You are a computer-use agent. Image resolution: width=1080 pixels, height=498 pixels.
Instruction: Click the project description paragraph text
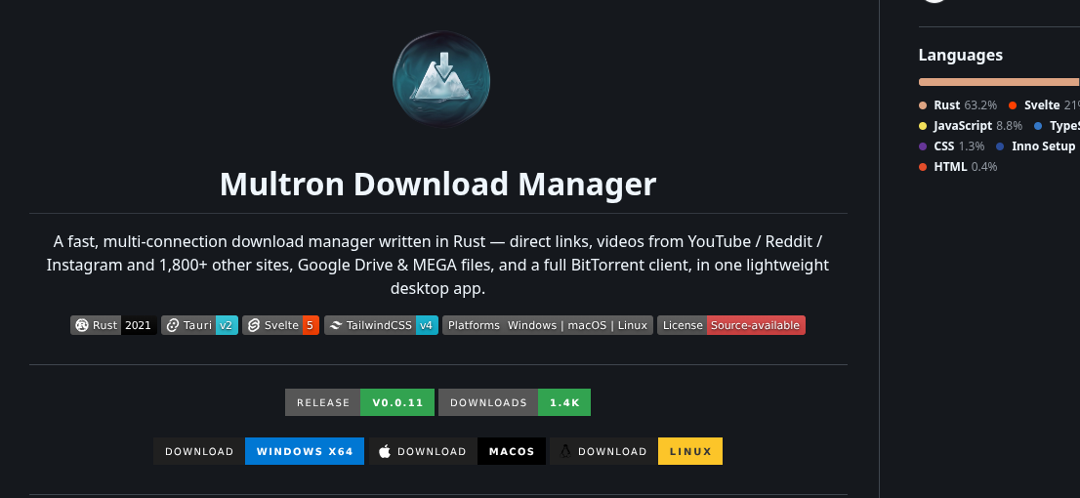click(438, 266)
